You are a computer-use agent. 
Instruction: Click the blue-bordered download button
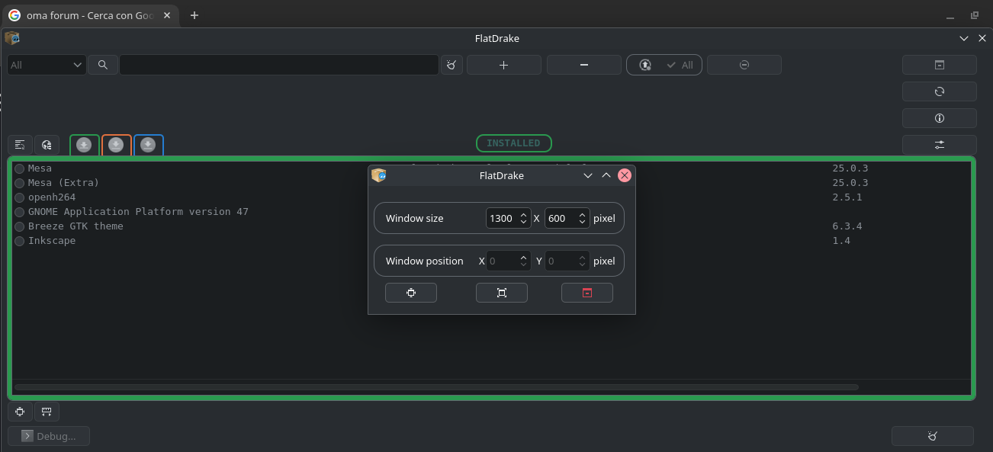(x=148, y=145)
